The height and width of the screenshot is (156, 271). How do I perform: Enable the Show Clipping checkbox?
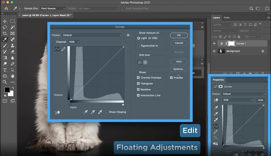pos(107,112)
